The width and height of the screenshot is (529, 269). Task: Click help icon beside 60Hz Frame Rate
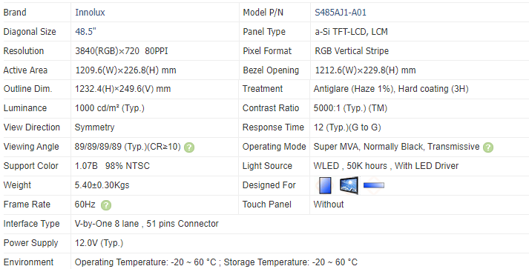[x=106, y=205]
